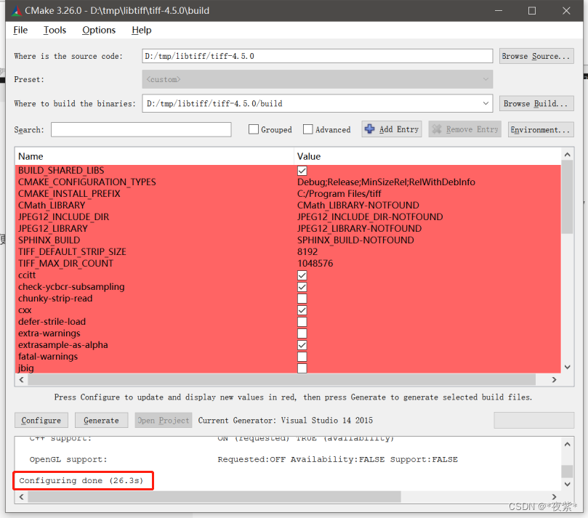Click the Browse Source button

(x=536, y=55)
